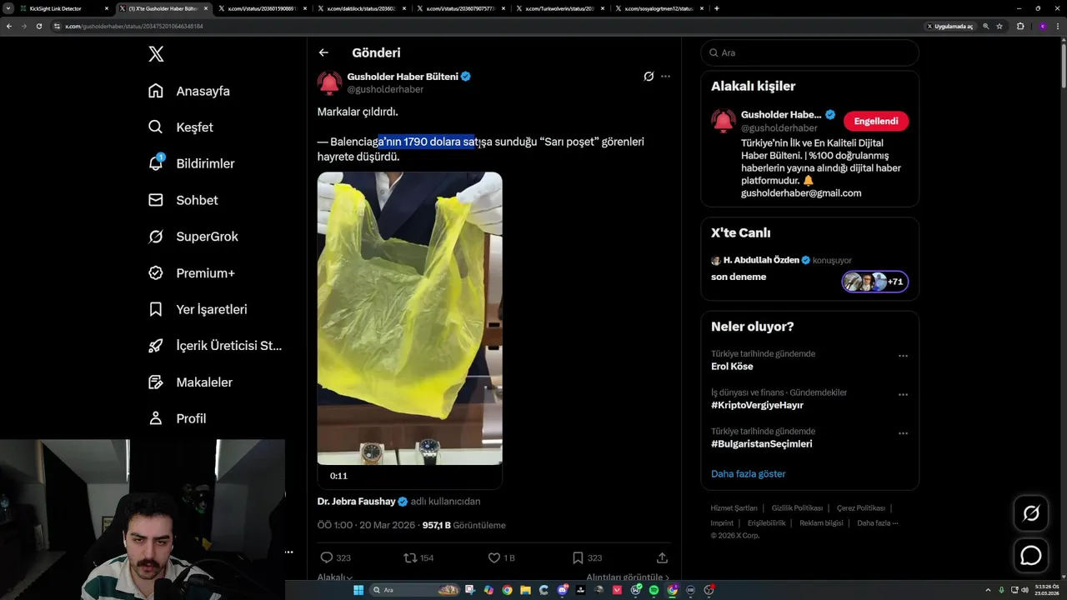
Task: Open Yer İşaretleri bookmarks
Action: point(198,309)
